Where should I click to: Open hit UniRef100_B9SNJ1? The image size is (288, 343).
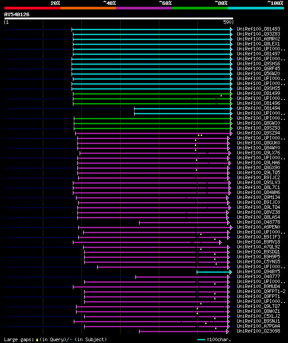pos(258,321)
